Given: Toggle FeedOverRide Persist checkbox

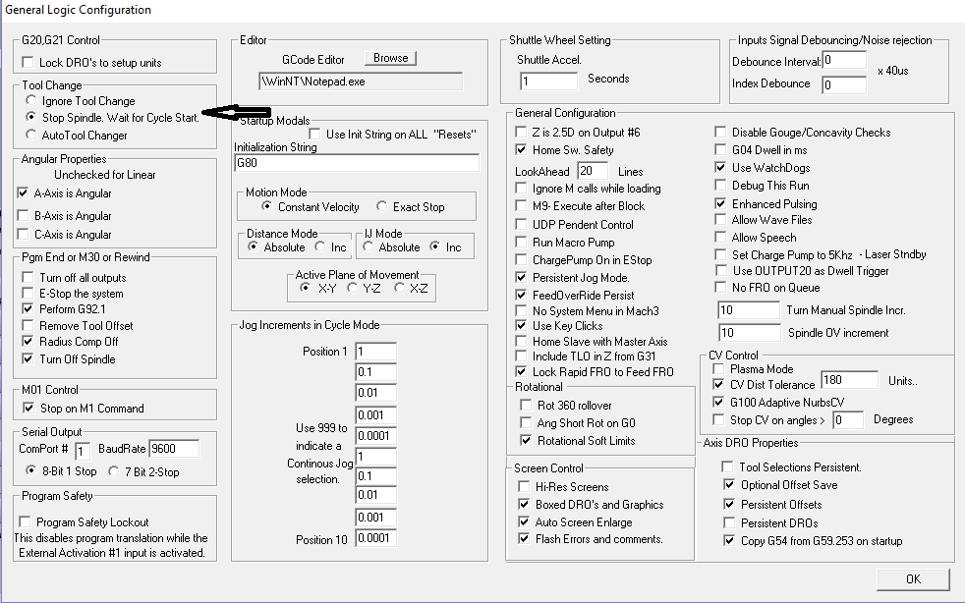Looking at the screenshot, I should pyautogui.click(x=521, y=295).
